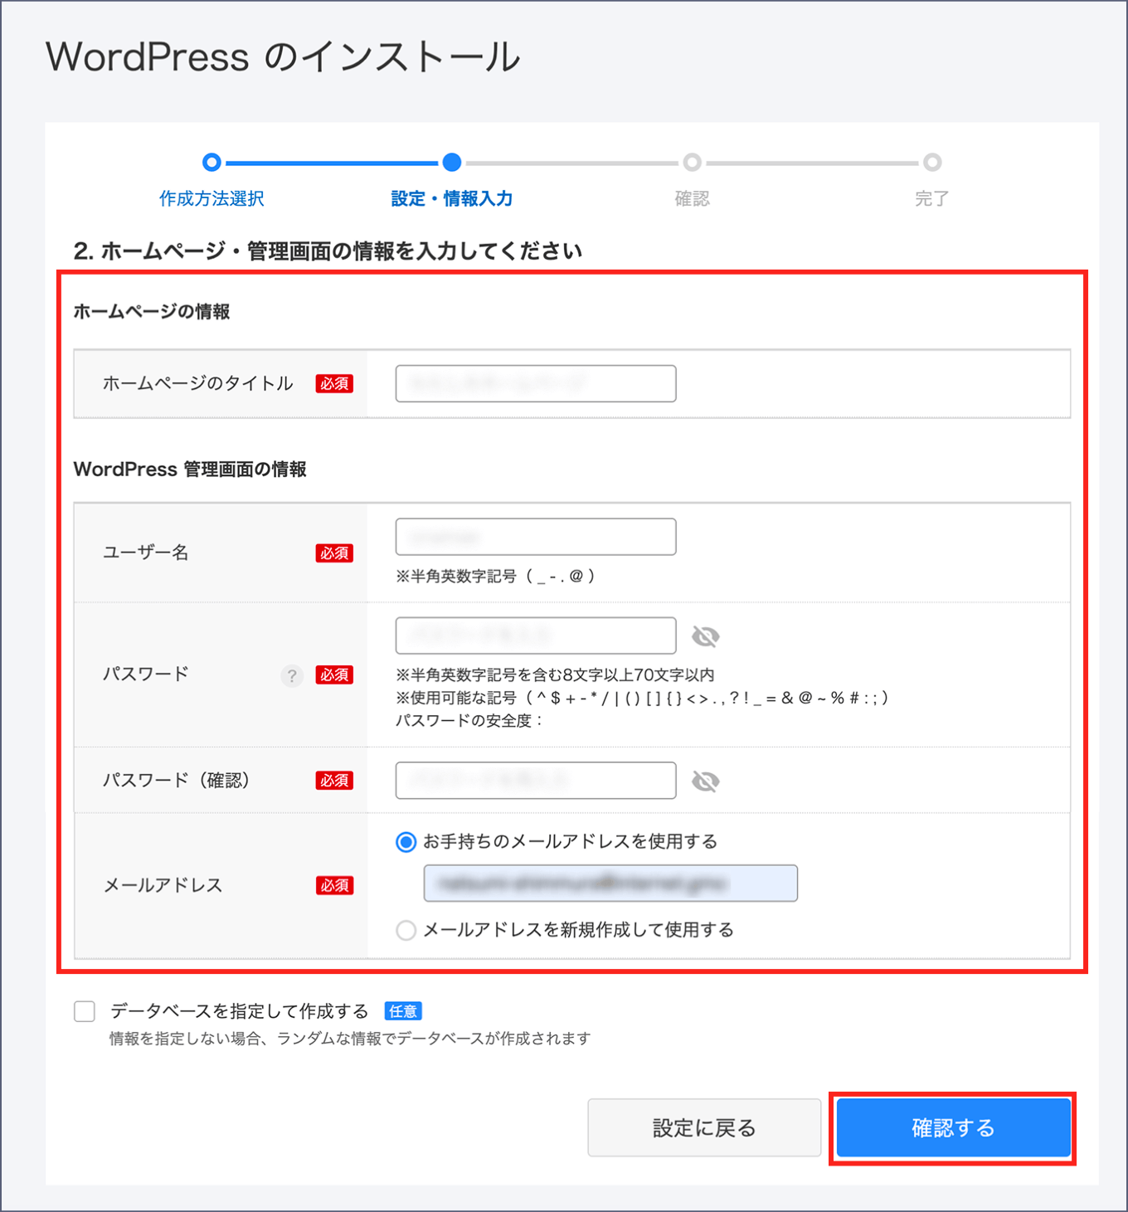Viewport: 1128px width, 1212px height.
Task: Click the 必須 badge beside ユーザー名
Action: pos(334,553)
